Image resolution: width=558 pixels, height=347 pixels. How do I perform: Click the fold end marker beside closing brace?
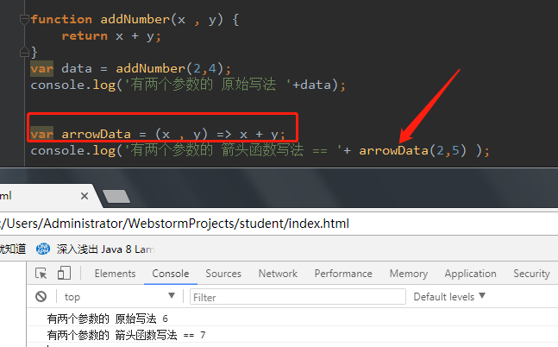coord(24,52)
